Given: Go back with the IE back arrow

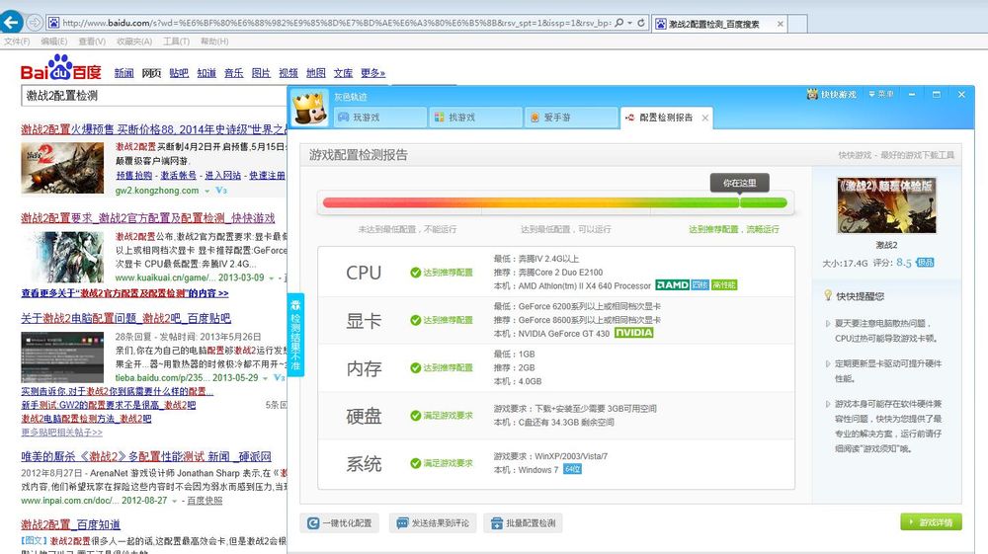Looking at the screenshot, I should click(11, 22).
